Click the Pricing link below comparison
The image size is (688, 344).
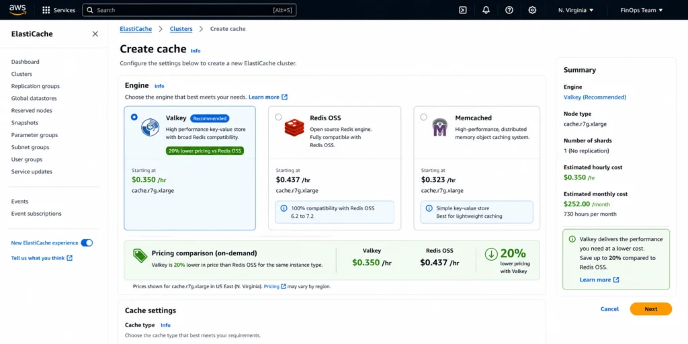click(271, 286)
